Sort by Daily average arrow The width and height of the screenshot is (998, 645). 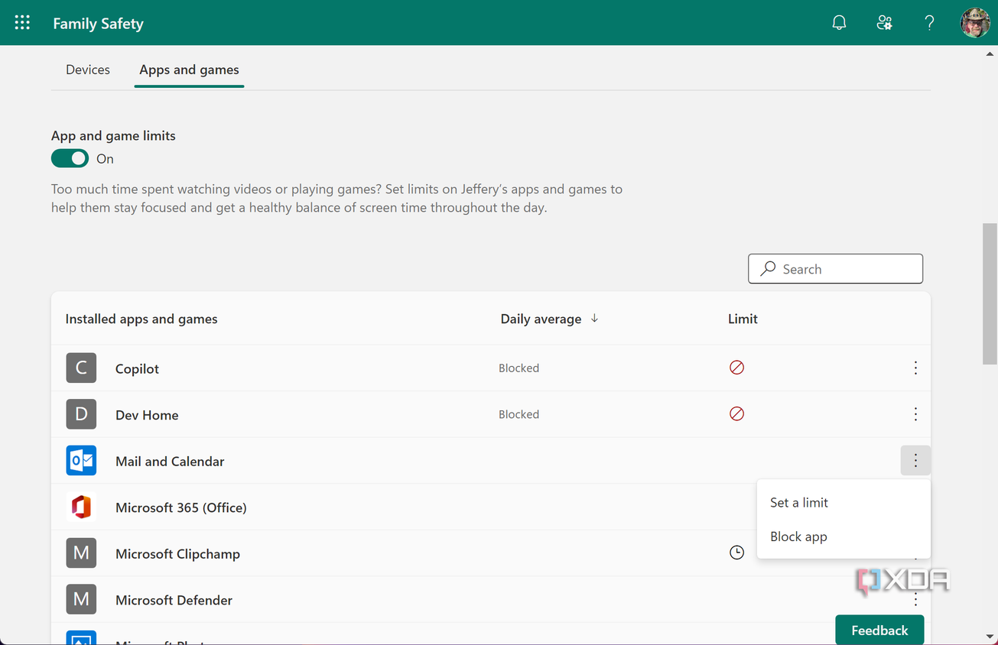(x=594, y=319)
